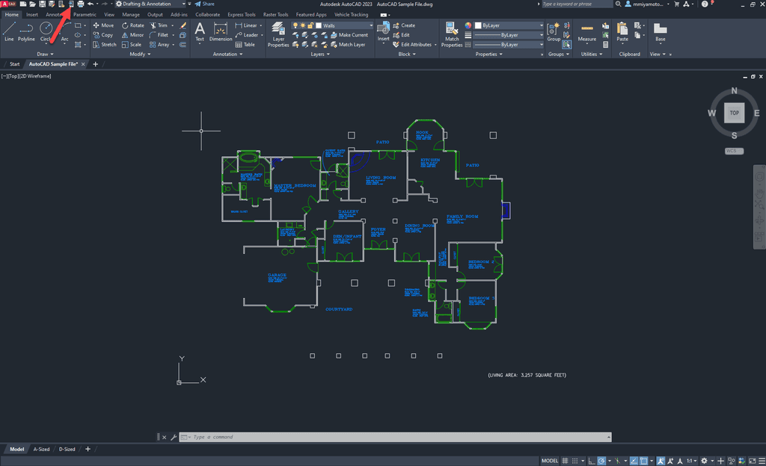Click inside the command line input
766x466 pixels.
(299, 437)
